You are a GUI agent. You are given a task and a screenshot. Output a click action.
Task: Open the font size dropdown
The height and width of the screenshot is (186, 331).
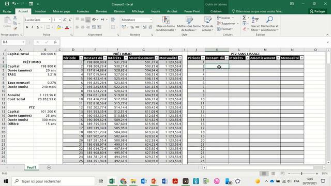point(60,20)
